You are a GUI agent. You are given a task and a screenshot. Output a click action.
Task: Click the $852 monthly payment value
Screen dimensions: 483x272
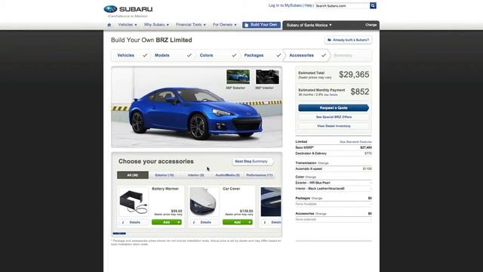pos(360,91)
